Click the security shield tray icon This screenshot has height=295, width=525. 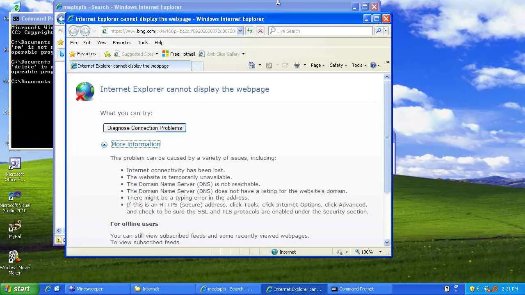(x=472, y=289)
